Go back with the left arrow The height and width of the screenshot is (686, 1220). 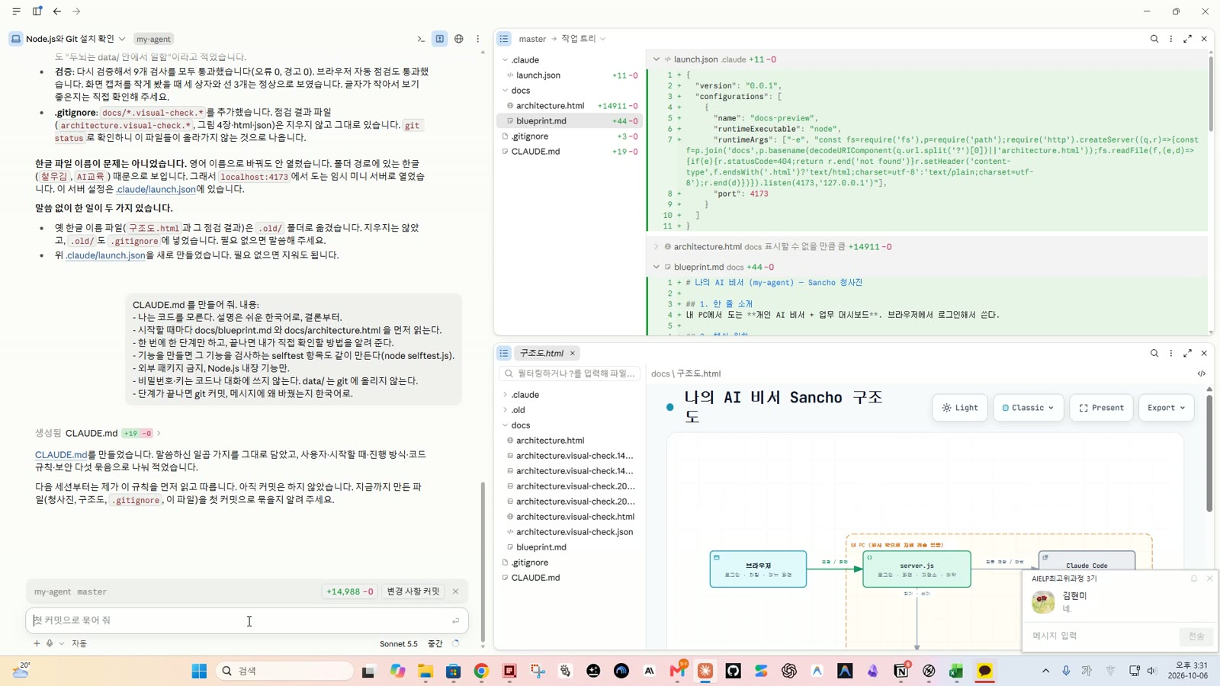pyautogui.click(x=57, y=11)
